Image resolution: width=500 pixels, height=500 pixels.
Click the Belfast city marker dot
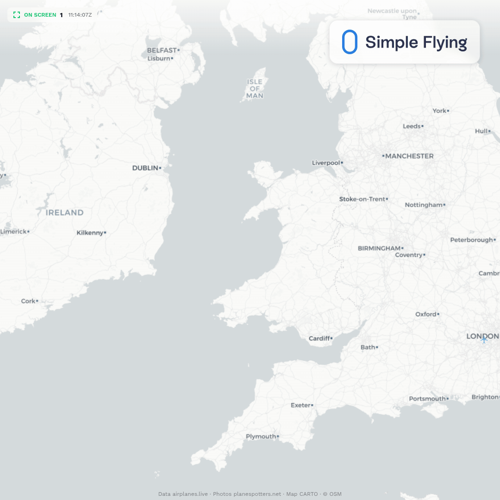(x=179, y=50)
